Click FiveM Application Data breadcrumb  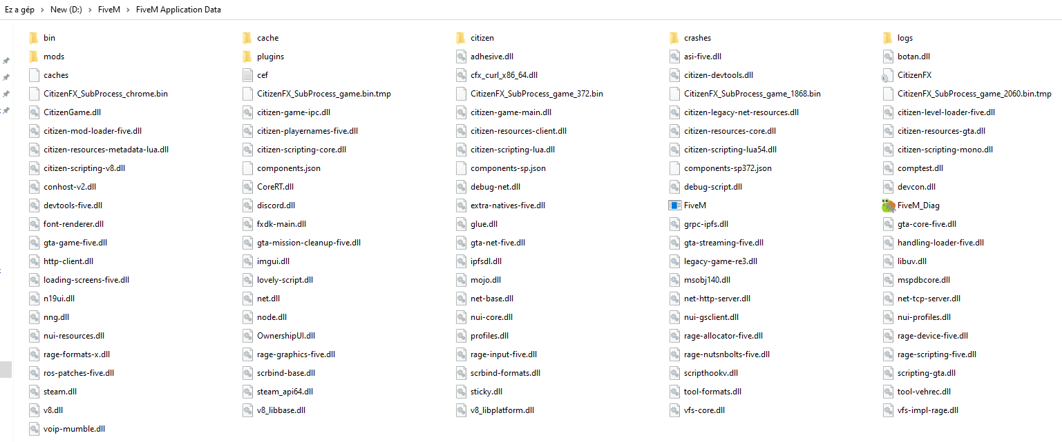[178, 10]
